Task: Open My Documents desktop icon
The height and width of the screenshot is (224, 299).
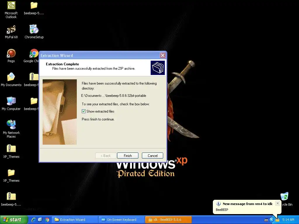Action: tap(11, 80)
